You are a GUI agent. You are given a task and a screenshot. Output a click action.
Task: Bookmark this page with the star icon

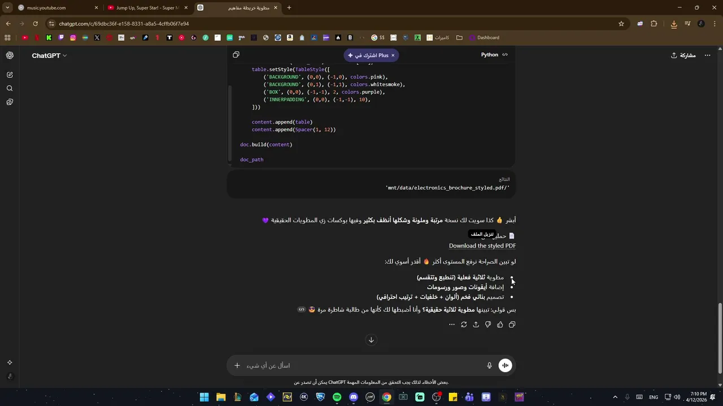[x=621, y=24]
